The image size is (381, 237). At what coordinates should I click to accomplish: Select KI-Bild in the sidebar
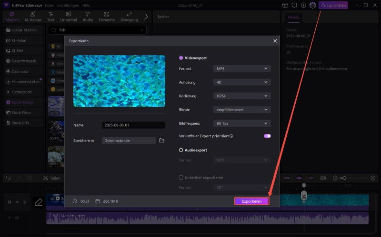coord(24,51)
